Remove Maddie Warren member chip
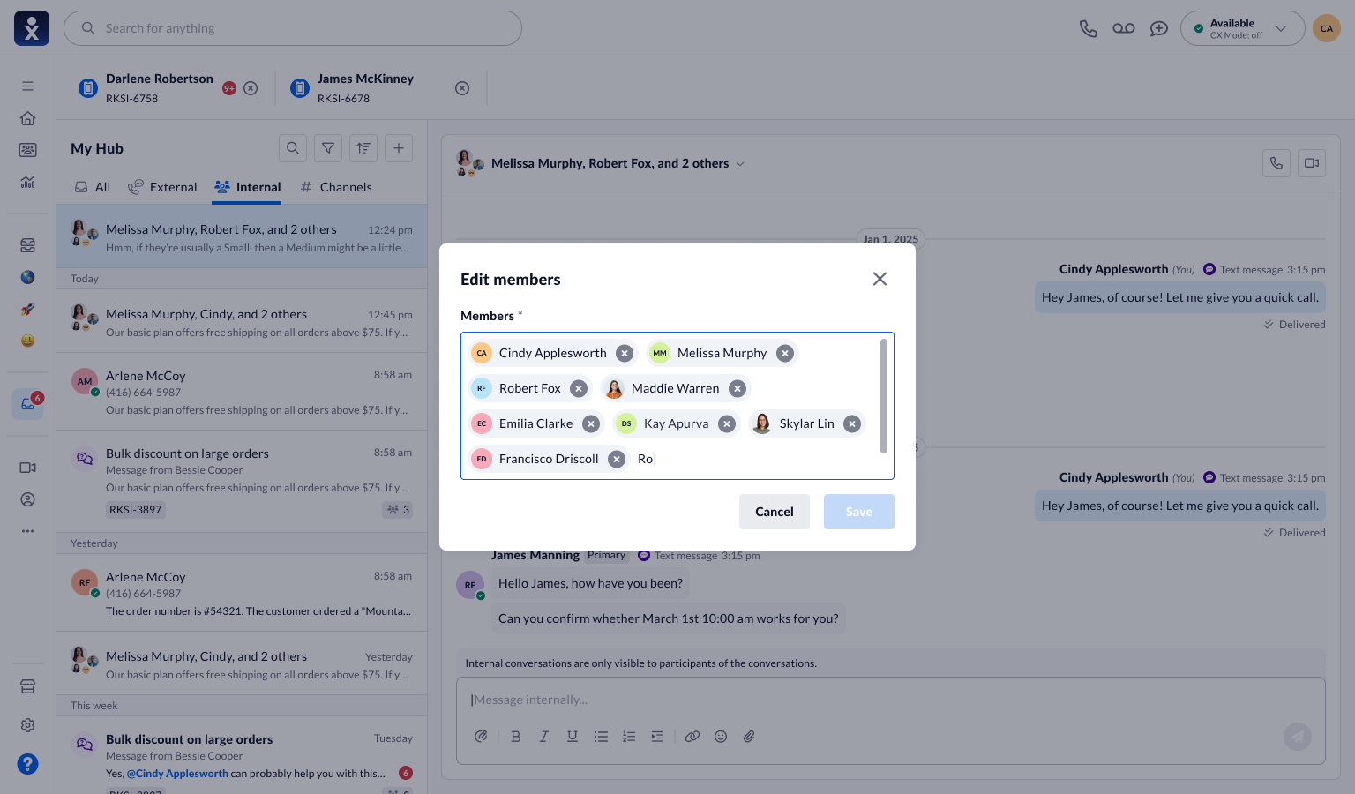The image size is (1355, 794). [737, 388]
